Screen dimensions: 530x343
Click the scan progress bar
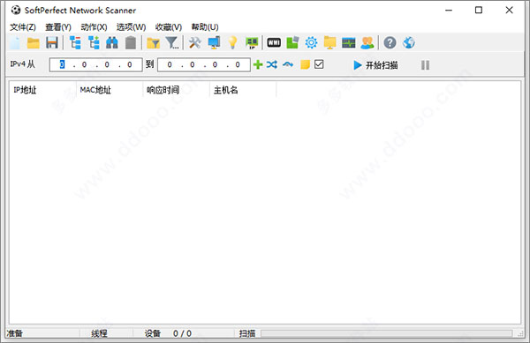click(x=387, y=333)
